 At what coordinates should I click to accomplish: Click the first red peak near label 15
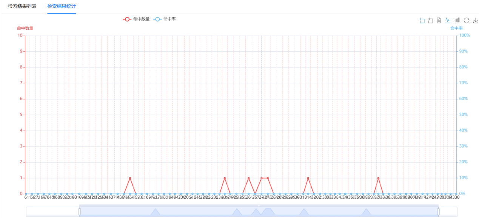click(x=130, y=178)
